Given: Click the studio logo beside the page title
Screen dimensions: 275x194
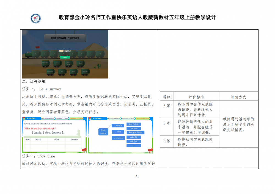Looking at the screenshot, I should click(35, 18).
